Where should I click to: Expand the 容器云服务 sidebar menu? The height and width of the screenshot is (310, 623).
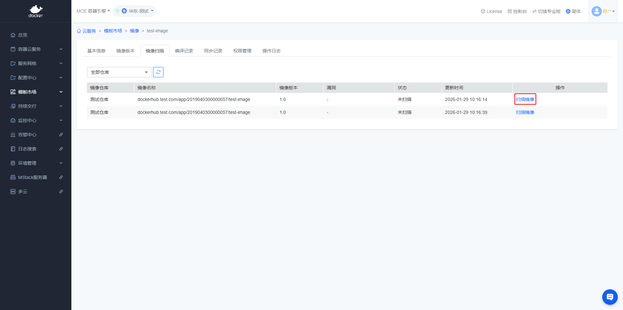click(x=36, y=49)
